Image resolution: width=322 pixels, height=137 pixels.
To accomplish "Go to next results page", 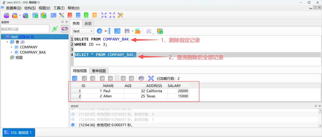I will pos(123,78).
